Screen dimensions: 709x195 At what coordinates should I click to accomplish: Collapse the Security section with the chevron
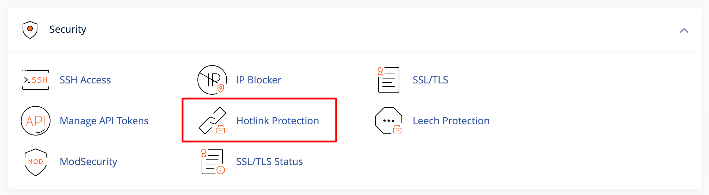point(684,31)
